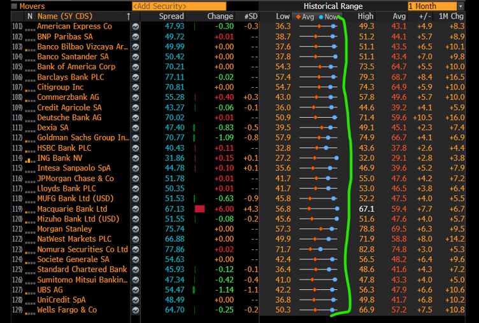Click the chart icon for Citigroup Inc
Screen dimensions: 479x323
135,87
